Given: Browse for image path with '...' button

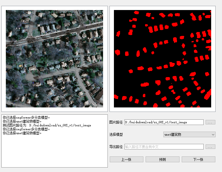Looking at the screenshot, I should click(210, 122).
